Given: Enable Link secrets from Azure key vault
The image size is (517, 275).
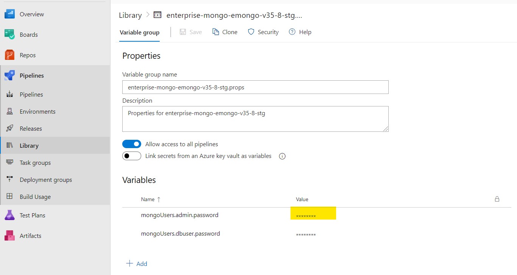Looking at the screenshot, I should [132, 156].
